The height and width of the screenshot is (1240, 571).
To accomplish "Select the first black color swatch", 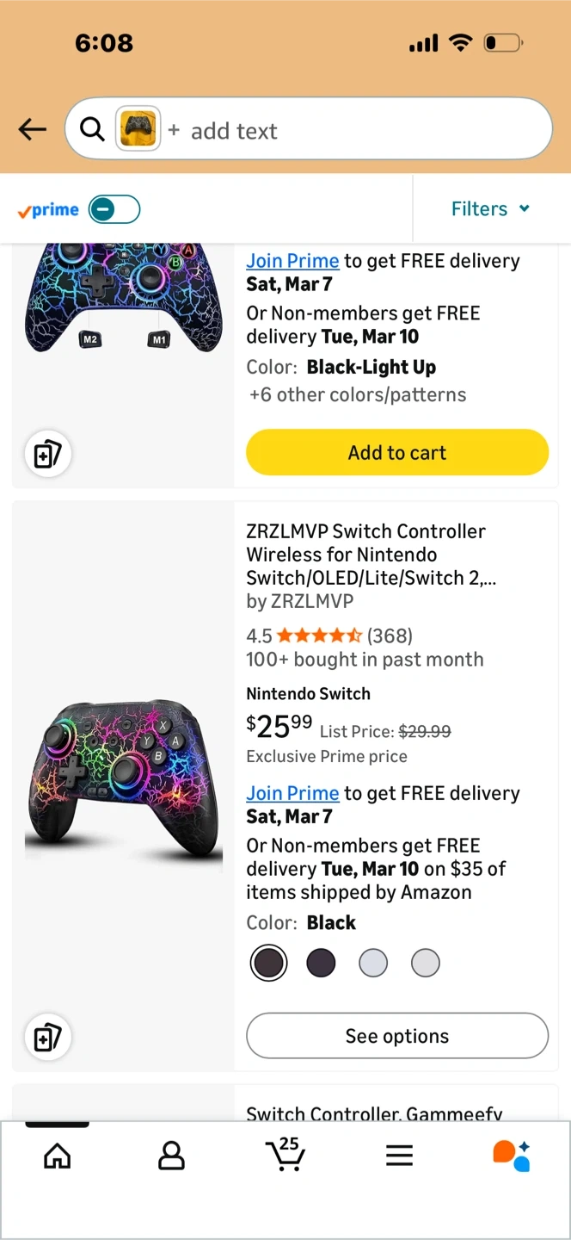I will [268, 963].
